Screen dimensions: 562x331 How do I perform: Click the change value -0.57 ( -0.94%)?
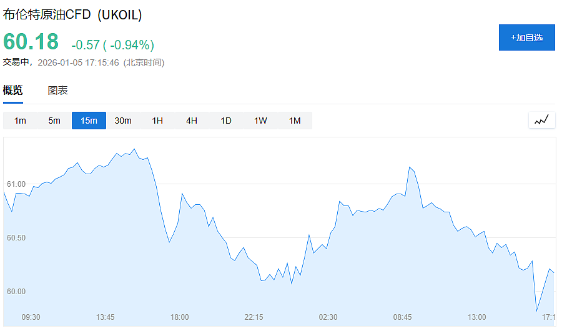pos(113,45)
